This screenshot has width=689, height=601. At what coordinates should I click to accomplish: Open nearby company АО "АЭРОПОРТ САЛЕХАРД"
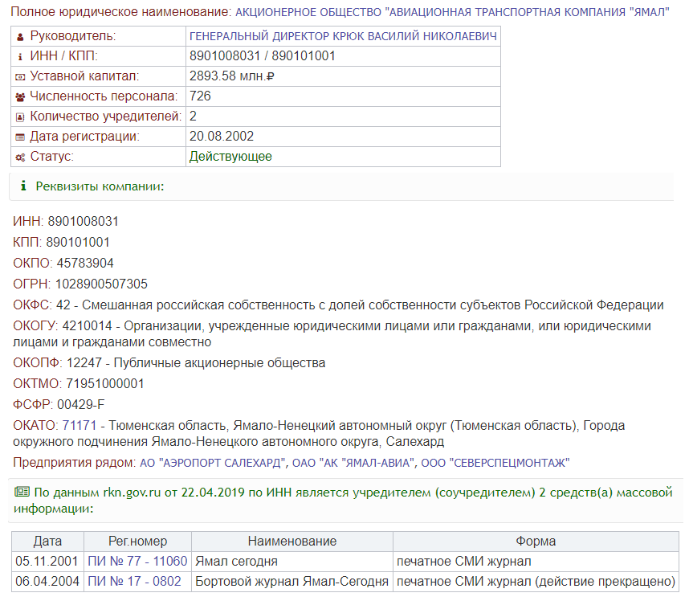click(x=213, y=463)
